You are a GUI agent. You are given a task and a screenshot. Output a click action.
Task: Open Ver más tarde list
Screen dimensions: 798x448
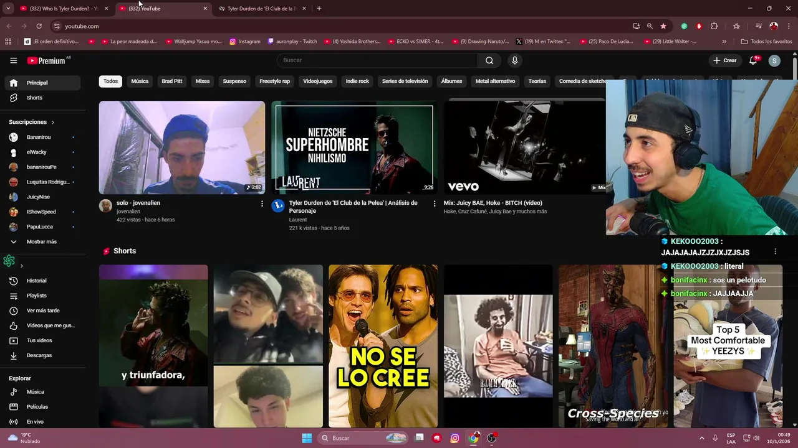[42, 310]
